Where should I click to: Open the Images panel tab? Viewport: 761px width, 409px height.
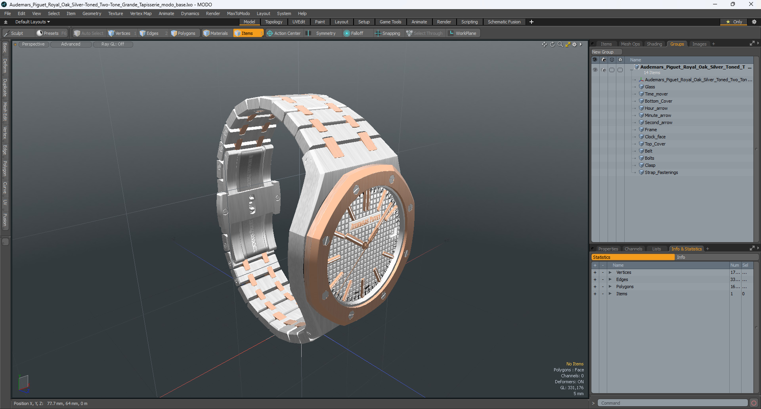[x=699, y=44]
